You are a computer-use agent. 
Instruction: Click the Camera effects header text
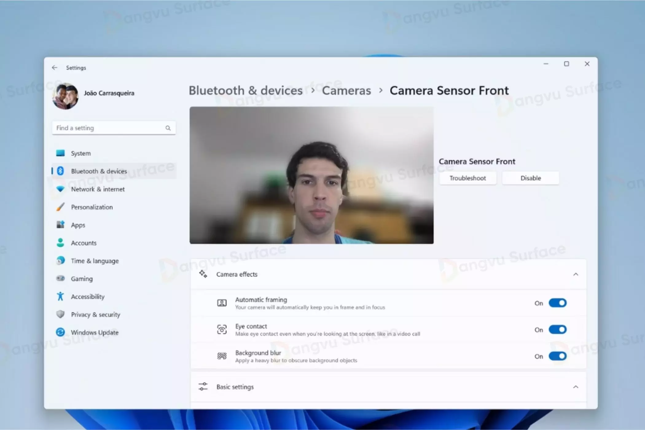coord(237,274)
